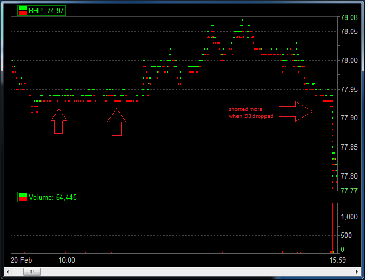Click the 78.00 price axis label
This screenshot has height=280, width=365.
point(349,60)
